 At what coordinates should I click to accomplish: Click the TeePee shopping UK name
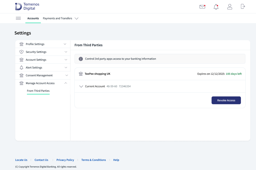click(x=98, y=74)
